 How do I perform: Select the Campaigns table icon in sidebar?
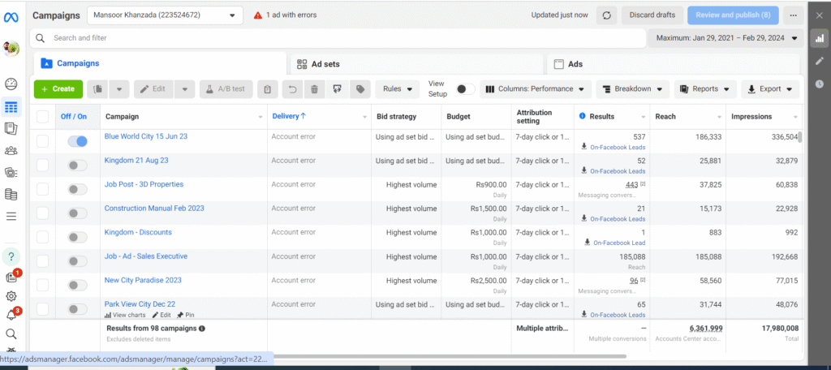[11, 107]
